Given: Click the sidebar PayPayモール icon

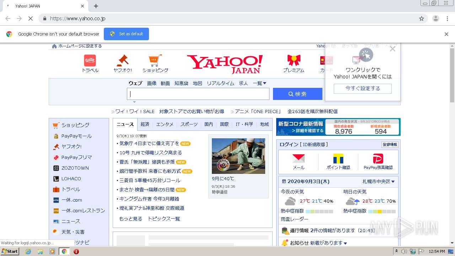Looking at the screenshot, I should (56, 136).
